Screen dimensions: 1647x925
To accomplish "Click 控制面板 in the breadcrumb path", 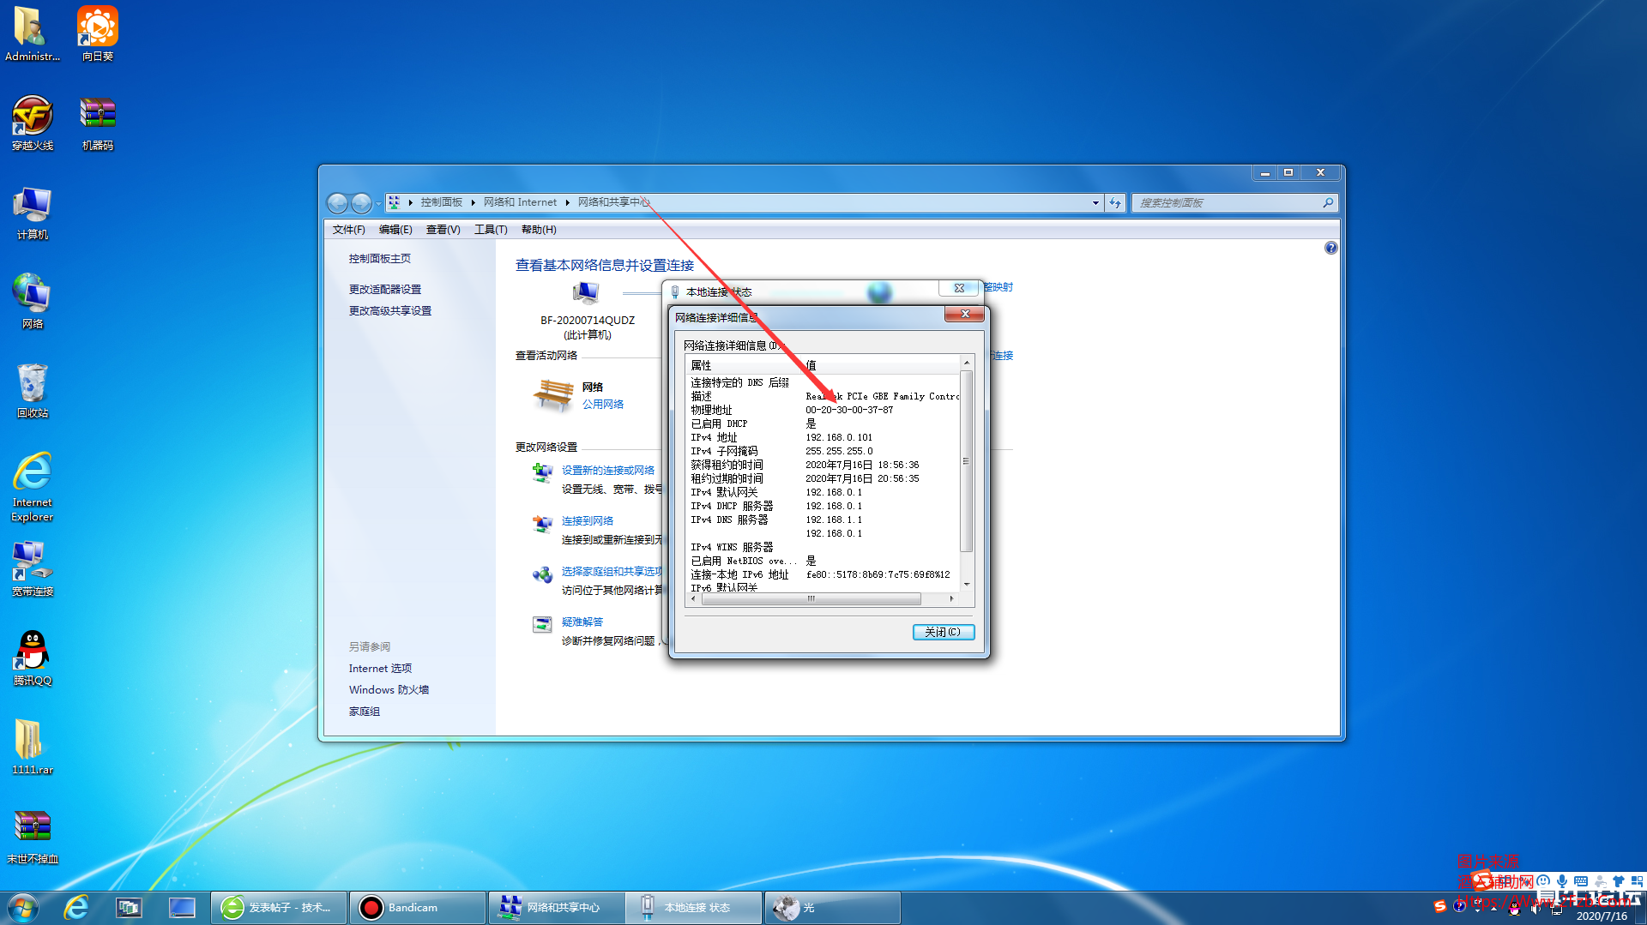I will point(441,203).
